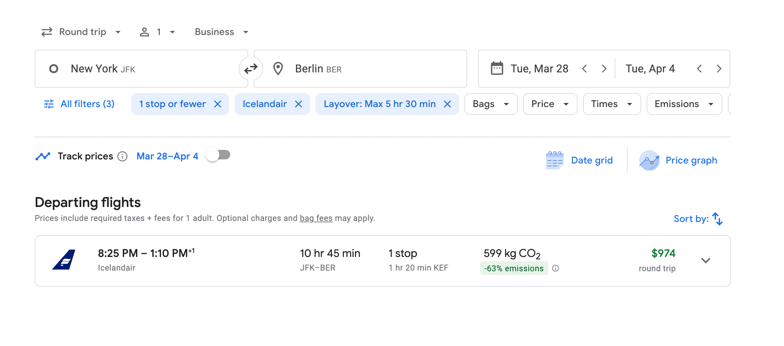784x346 pixels.
Task: Click the emissions info icon
Action: tap(556, 269)
